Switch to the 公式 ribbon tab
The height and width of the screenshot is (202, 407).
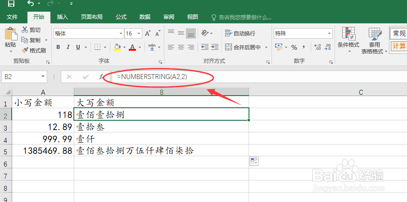pyautogui.click(x=121, y=17)
